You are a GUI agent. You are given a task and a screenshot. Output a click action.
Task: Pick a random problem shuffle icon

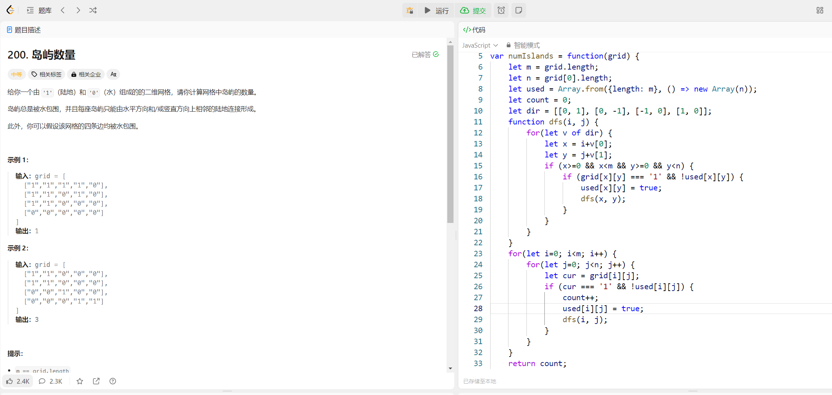(93, 10)
